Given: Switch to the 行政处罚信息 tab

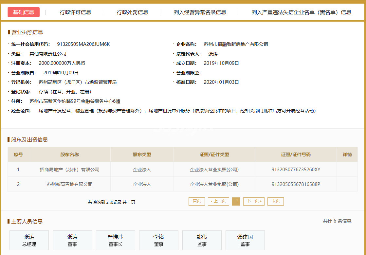Looking at the screenshot, I should pyautogui.click(x=132, y=12).
